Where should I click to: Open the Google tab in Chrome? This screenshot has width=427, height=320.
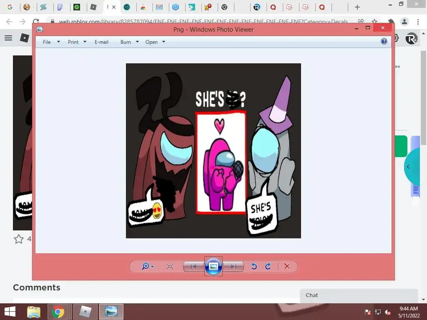click(x=10, y=7)
